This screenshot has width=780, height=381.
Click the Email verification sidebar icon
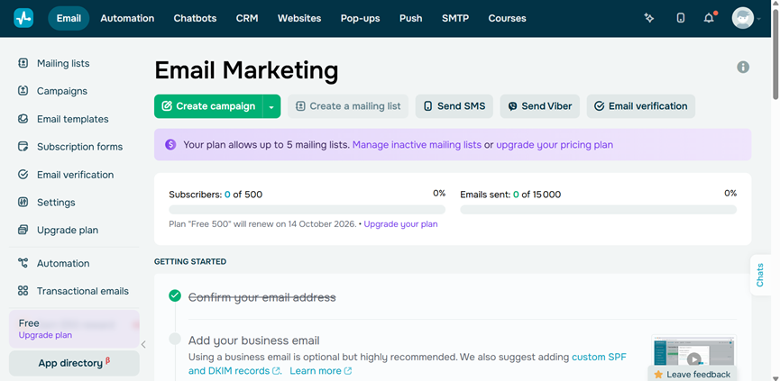23,175
